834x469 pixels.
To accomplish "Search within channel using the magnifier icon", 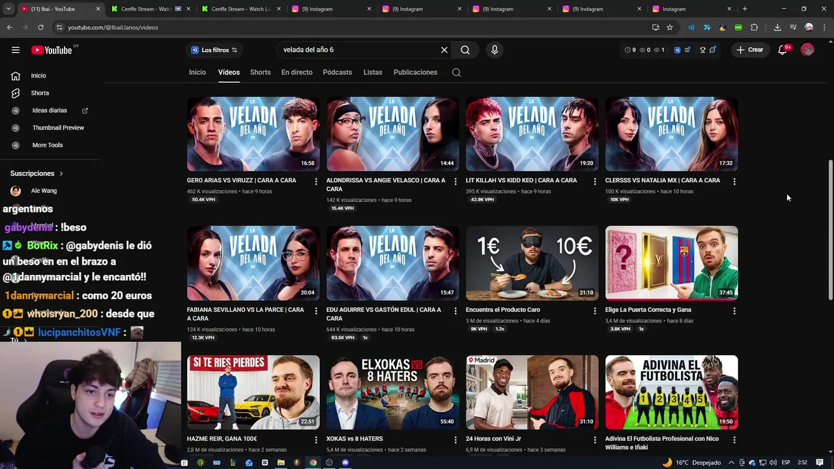I will (x=456, y=72).
